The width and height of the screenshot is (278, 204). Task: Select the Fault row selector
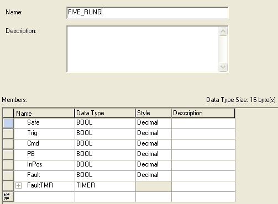pos(8,175)
